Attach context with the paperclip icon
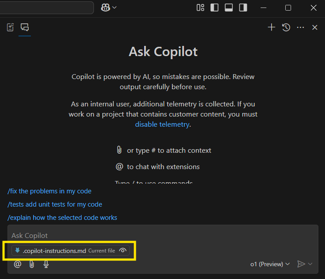The image size is (325, 279). pos(32,264)
